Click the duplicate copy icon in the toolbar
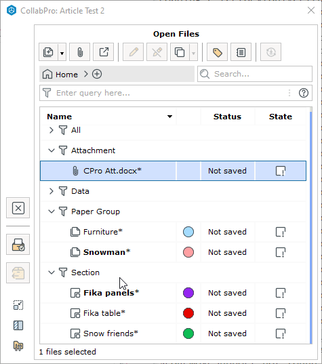322x364 pixels. tap(180, 52)
